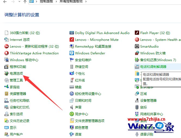
Task: Click the 网络和共享中心 text link
Action: 152,114
